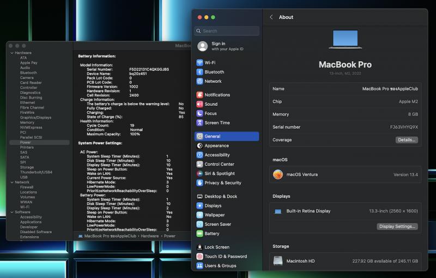Collapse the Hardware tree section

12,53
